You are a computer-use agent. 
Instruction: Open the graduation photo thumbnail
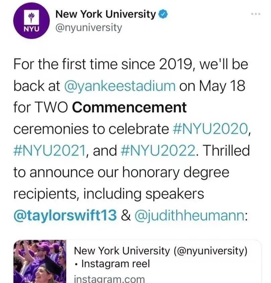(40, 261)
